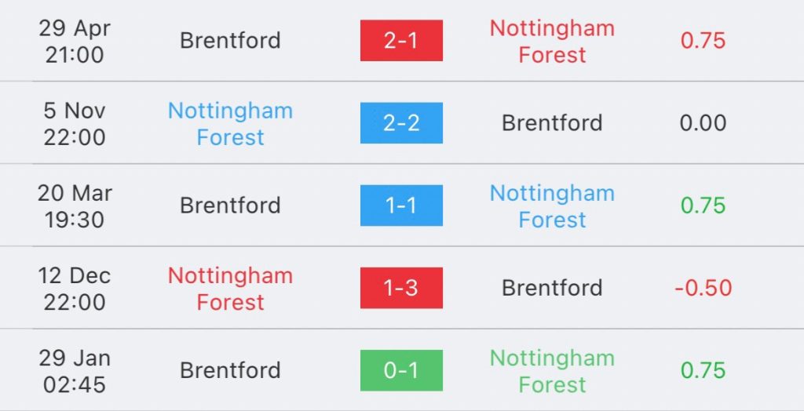Select the 29 Apr 21:00 match date
Viewport: 804px width, 411px height.
(x=75, y=41)
